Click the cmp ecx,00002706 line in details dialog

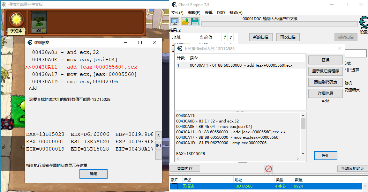(x=75, y=82)
